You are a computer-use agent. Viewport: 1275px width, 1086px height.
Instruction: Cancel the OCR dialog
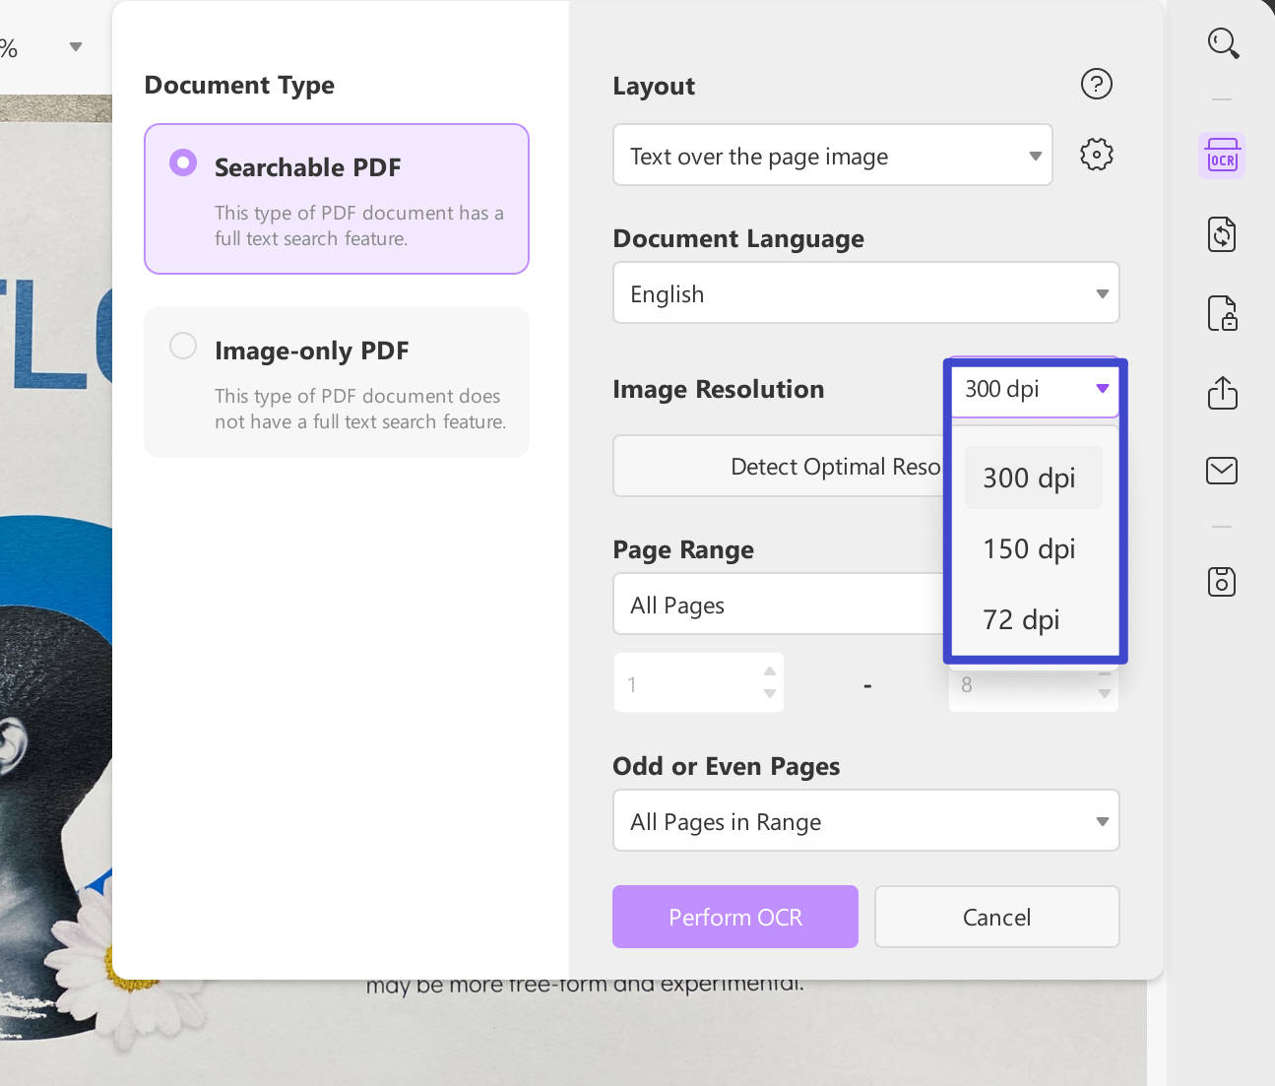pos(996,917)
